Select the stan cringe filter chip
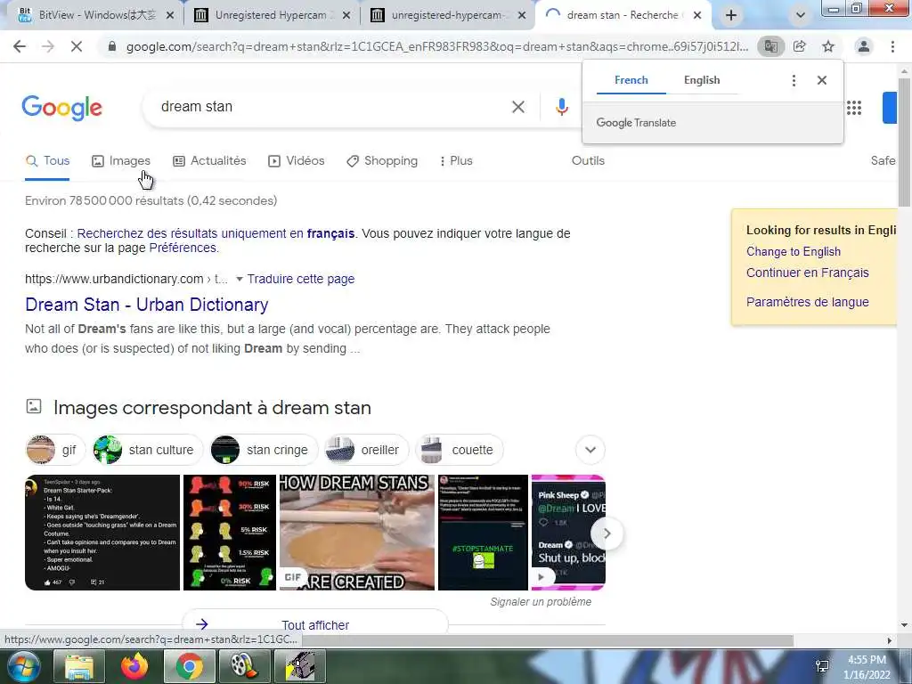The width and height of the screenshot is (912, 684). [264, 450]
